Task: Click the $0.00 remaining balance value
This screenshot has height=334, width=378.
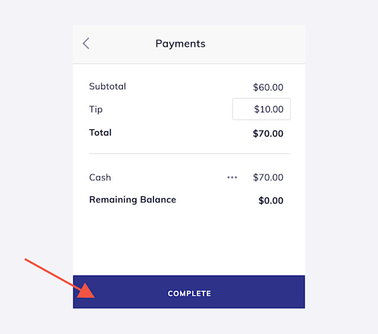Action: 271,200
